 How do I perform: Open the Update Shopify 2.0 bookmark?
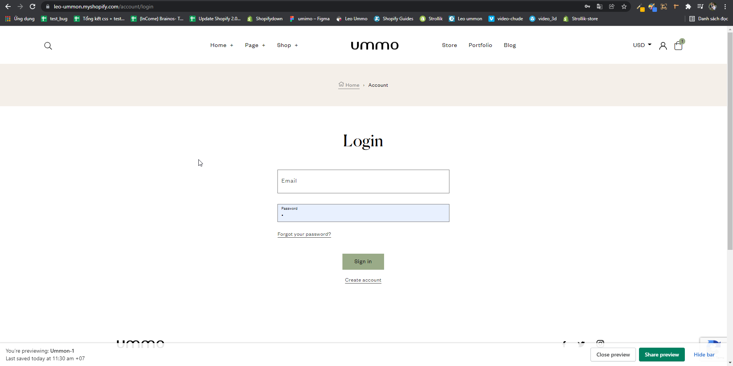click(x=216, y=18)
